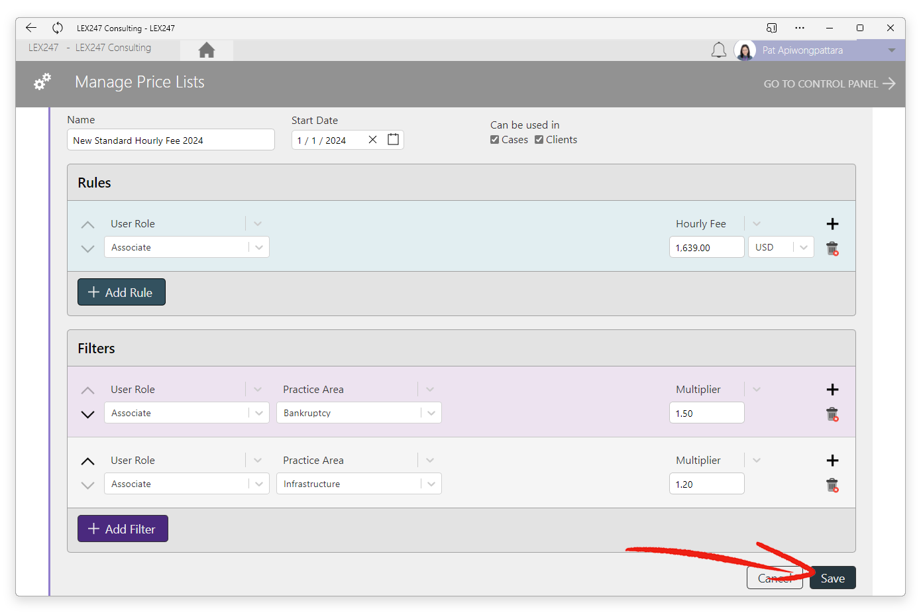Screen dimensions: 921x613
Task: Click the 'Can be used in' label
Action: coord(525,125)
